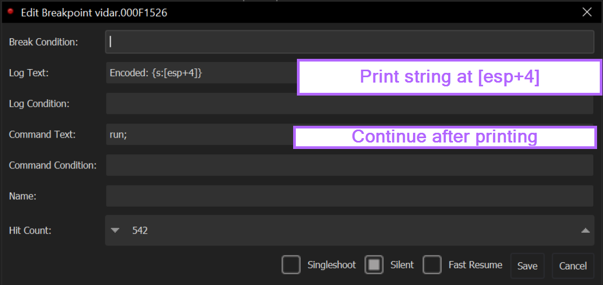Click the Log Text field with Encoded text
Screen dimensions: 603x285
[202, 73]
